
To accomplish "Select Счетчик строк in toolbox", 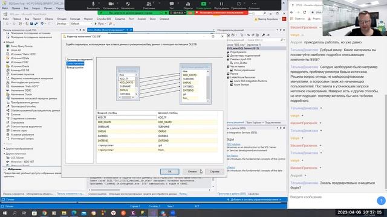I will tap(19, 131).
